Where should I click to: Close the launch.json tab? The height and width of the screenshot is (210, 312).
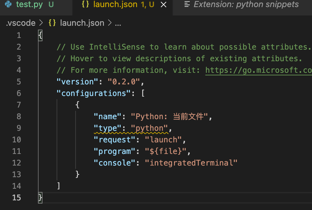pos(163,5)
